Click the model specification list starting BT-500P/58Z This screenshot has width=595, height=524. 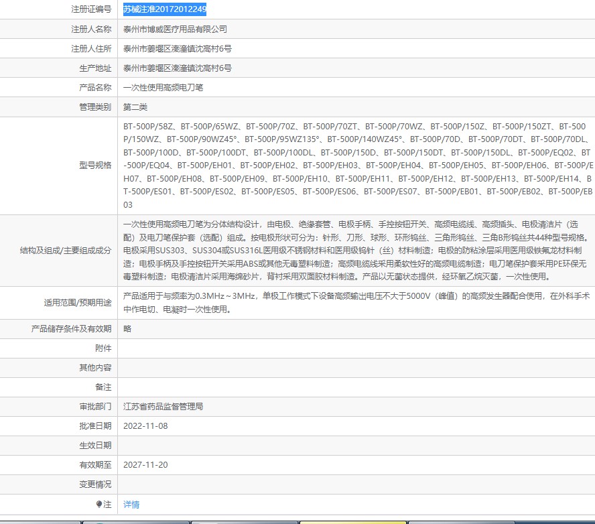click(x=358, y=166)
